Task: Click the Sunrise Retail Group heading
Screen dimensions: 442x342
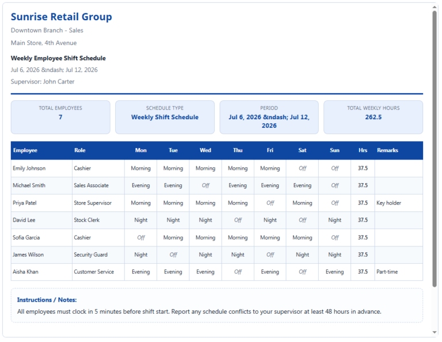Action: (x=62, y=17)
